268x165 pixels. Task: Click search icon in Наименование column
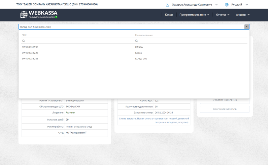pos(136,41)
